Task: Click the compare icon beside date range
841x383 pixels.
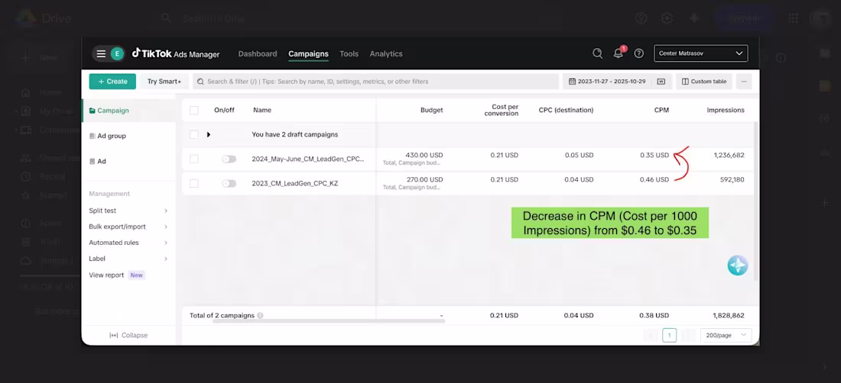Action: [x=661, y=82]
